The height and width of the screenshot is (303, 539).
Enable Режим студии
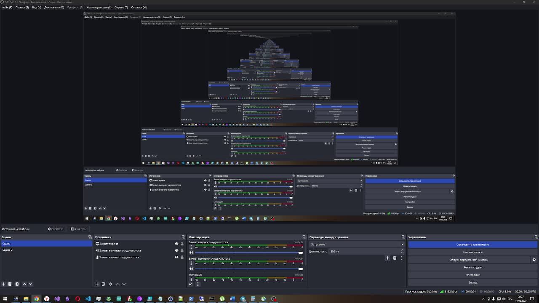coord(472,267)
